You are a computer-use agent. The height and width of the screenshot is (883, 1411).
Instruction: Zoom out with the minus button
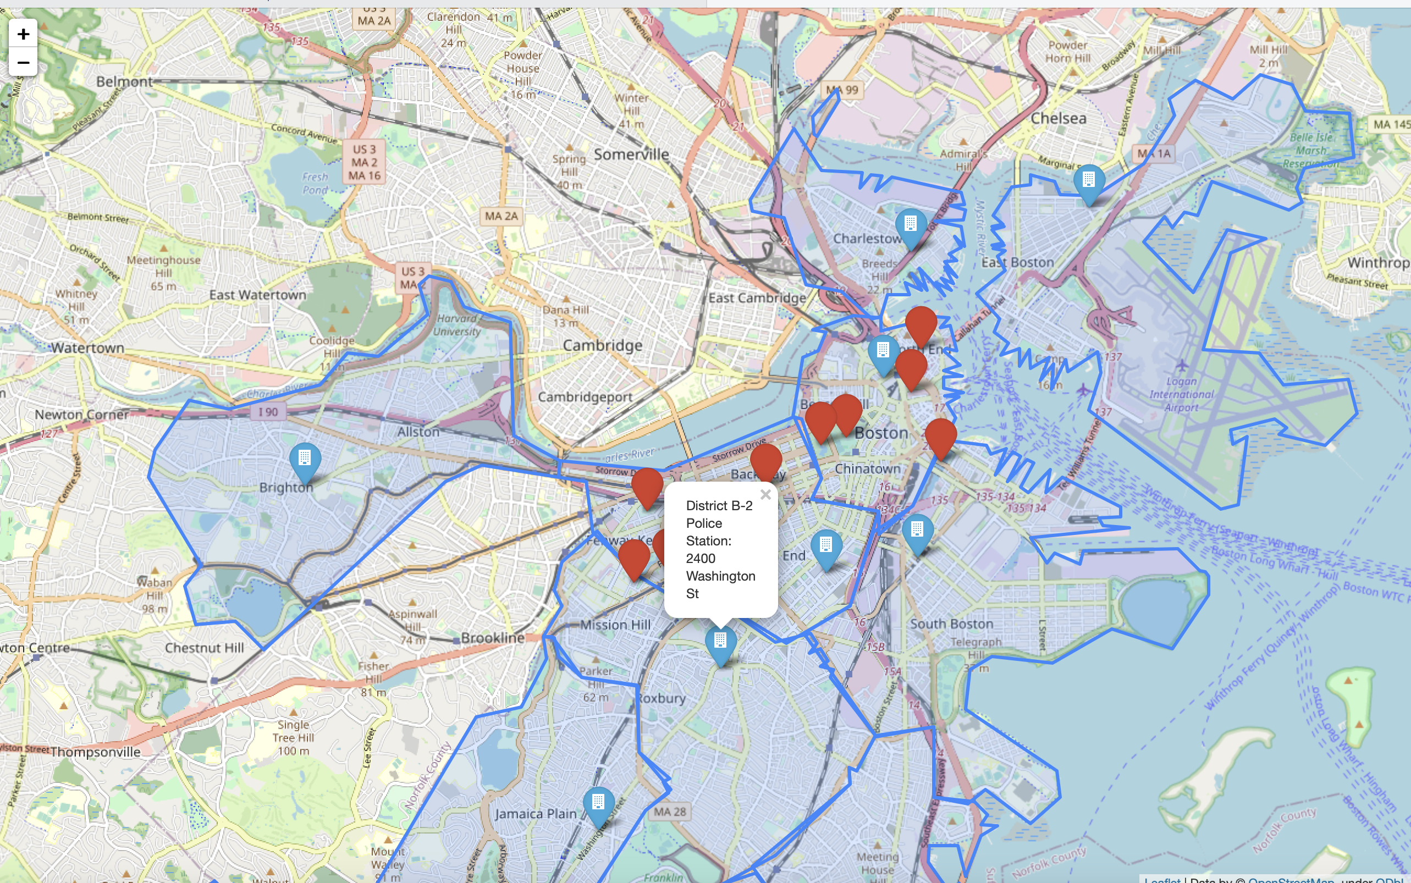click(23, 62)
